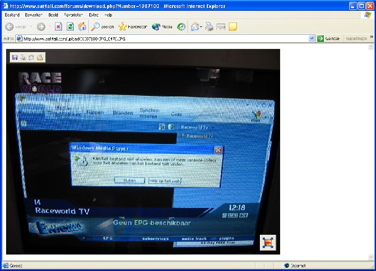Refresh the page using the green arrows icon

pos(70,27)
